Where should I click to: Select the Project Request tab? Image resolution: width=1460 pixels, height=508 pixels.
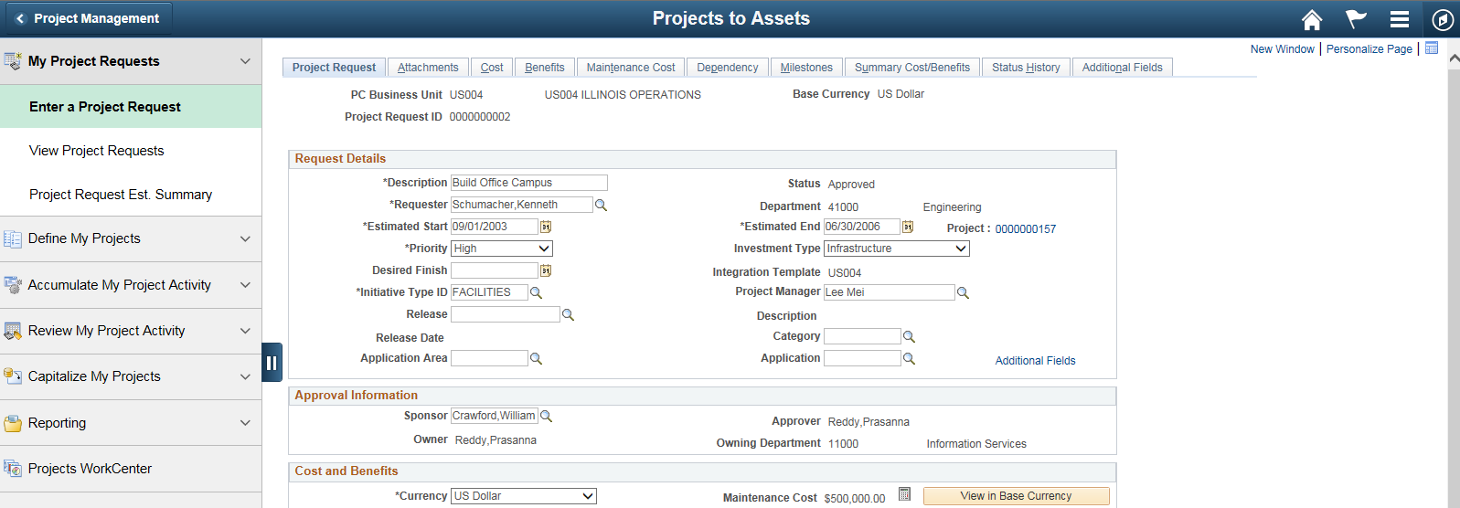334,68
